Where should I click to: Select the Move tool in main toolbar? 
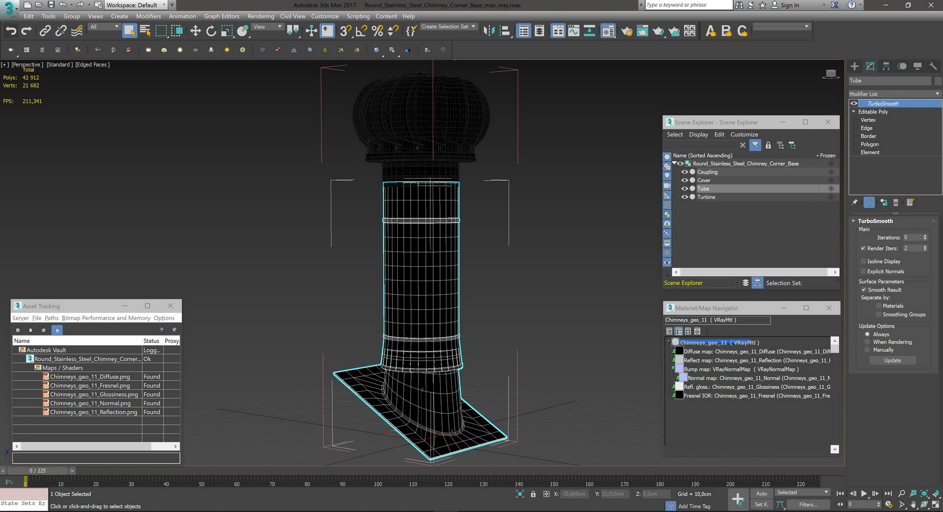(195, 31)
